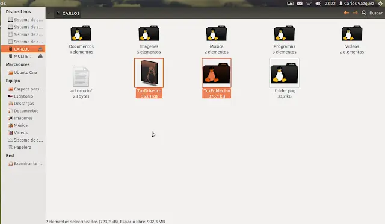The height and width of the screenshot is (224, 385).
Task: Open the network wifi indicator
Action: coord(309,4)
